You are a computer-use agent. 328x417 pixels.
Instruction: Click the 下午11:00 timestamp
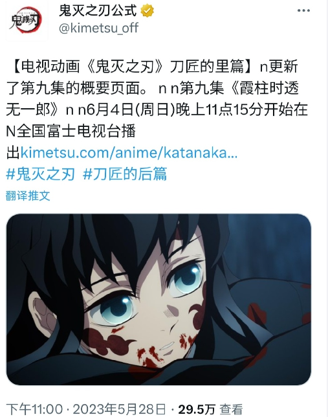(34, 409)
